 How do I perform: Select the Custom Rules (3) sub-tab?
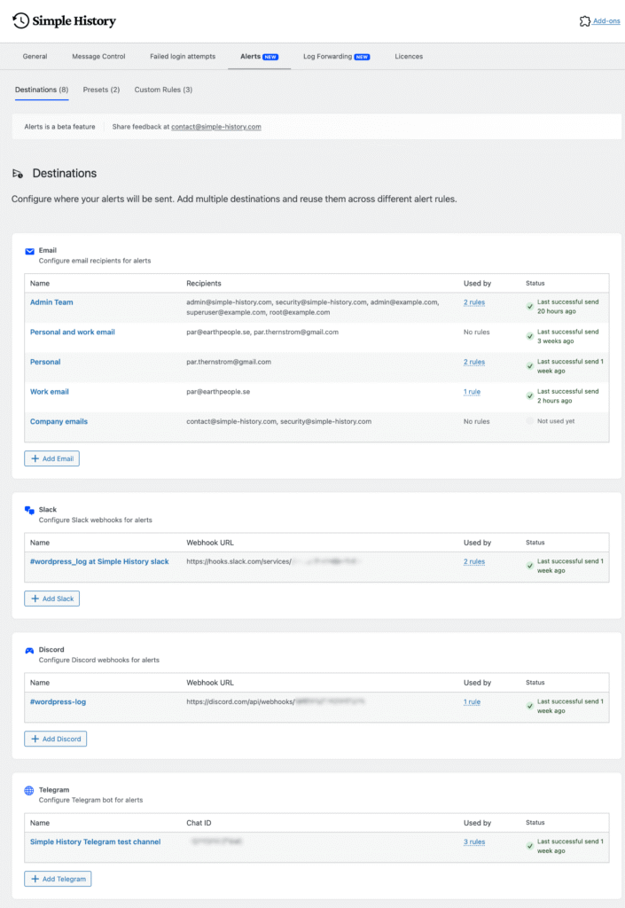click(x=163, y=90)
